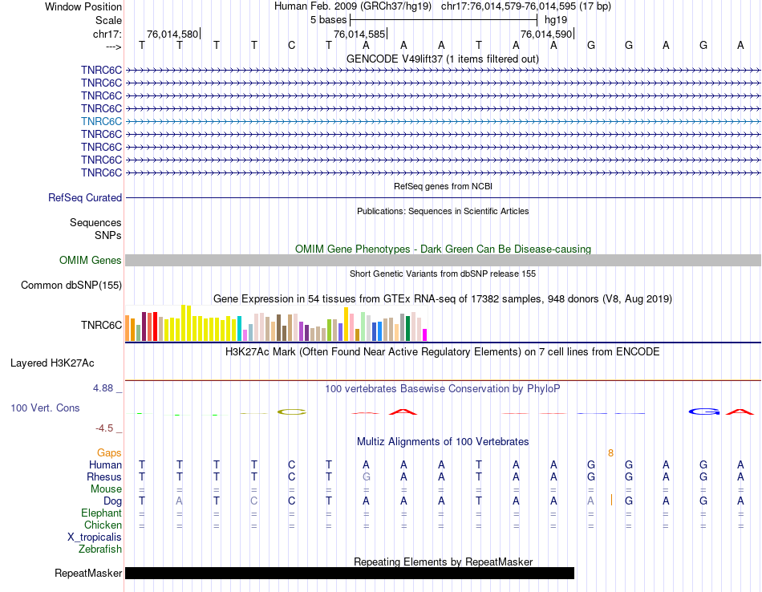Viewport: 762px width, 592px height.
Task: Click the 5 bases scale label
Action: (329, 20)
